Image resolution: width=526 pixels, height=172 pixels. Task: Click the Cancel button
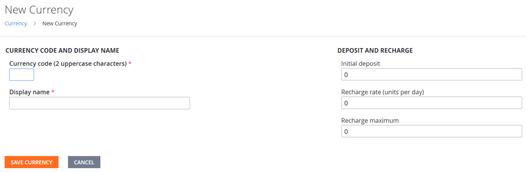pyautogui.click(x=84, y=162)
